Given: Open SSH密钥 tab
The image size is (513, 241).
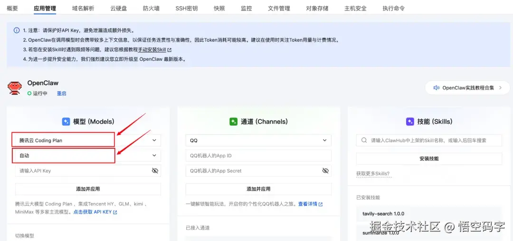Looking at the screenshot, I should coord(187,9).
